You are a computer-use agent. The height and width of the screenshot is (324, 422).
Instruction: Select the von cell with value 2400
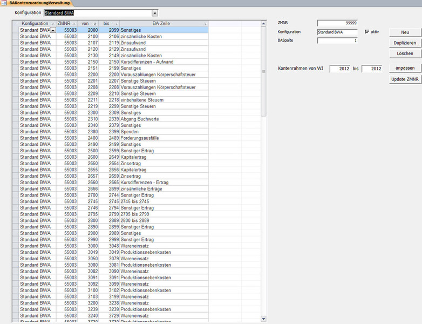88,138
